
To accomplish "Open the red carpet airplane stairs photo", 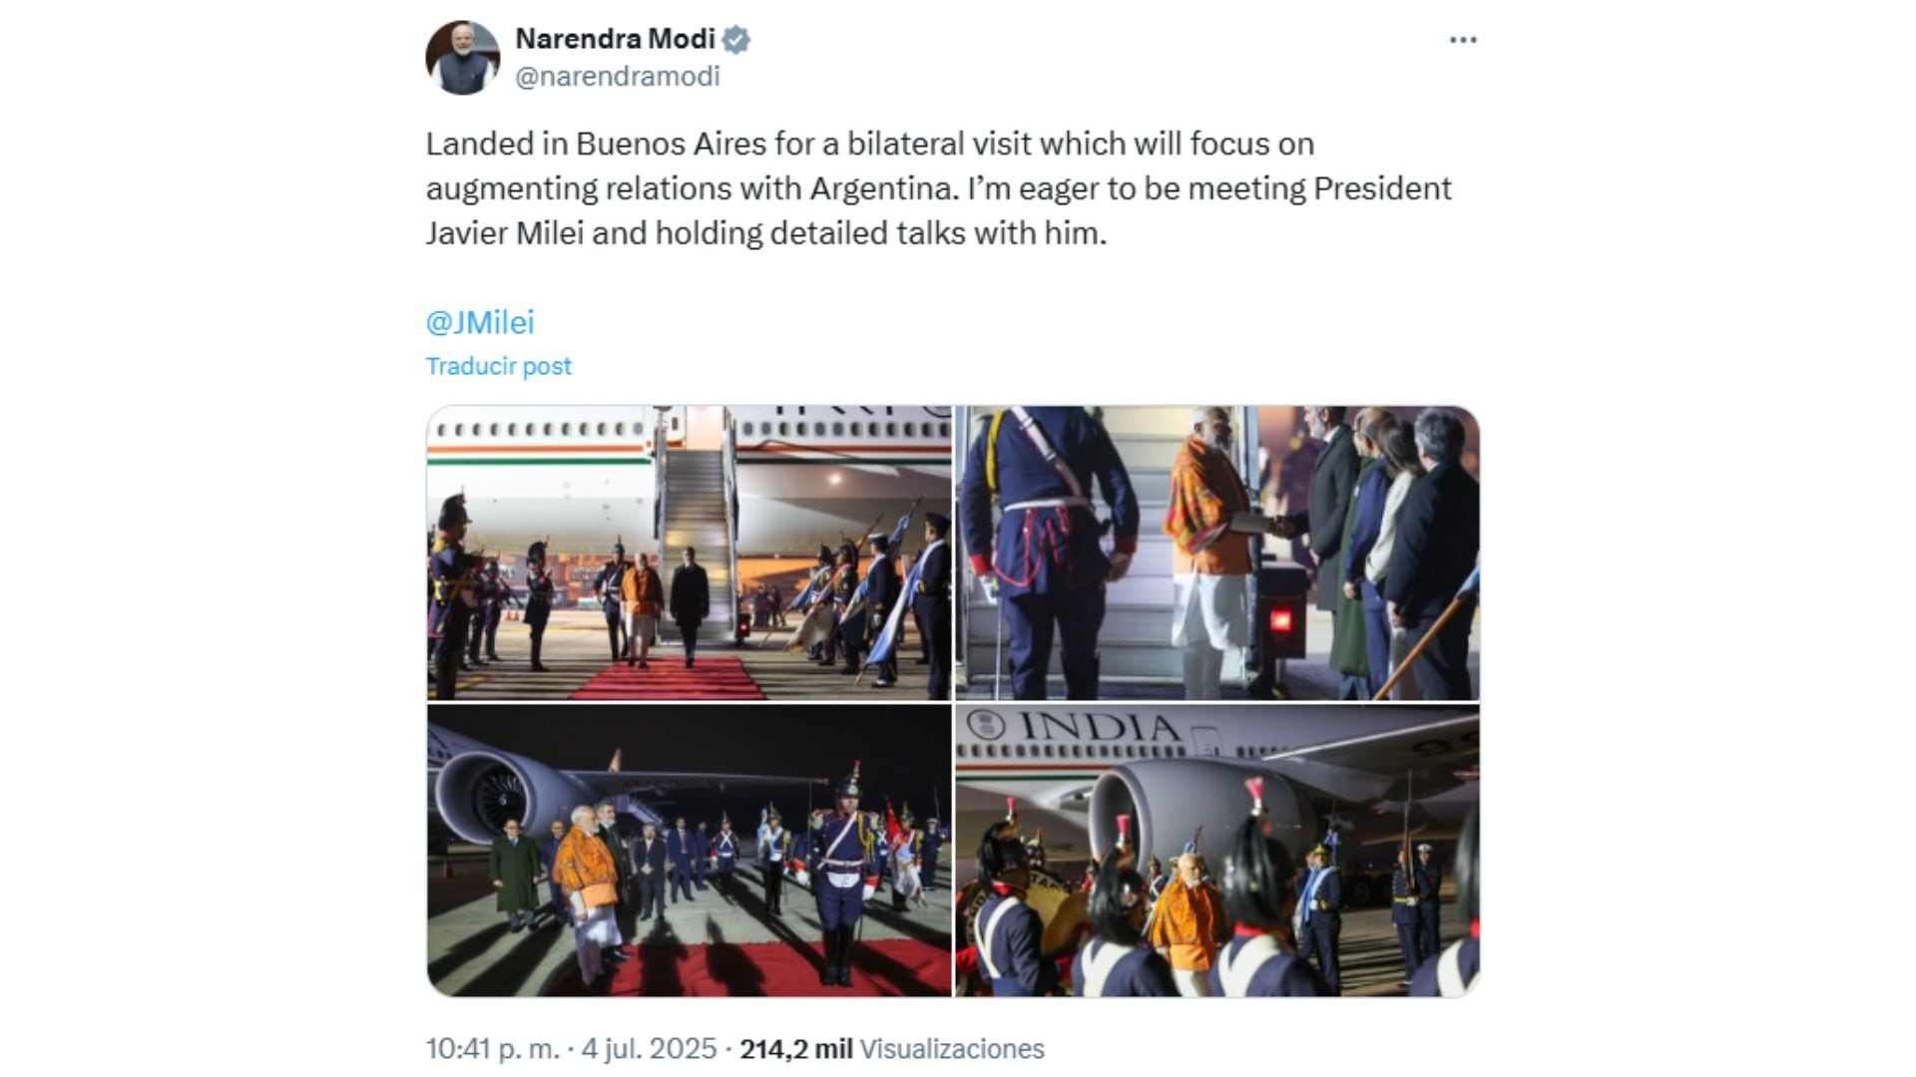I will click(690, 552).
